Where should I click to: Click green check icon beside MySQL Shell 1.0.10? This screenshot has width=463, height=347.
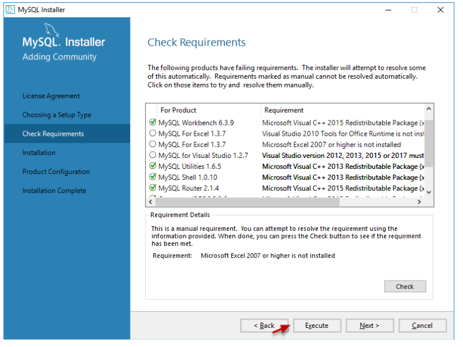153,176
